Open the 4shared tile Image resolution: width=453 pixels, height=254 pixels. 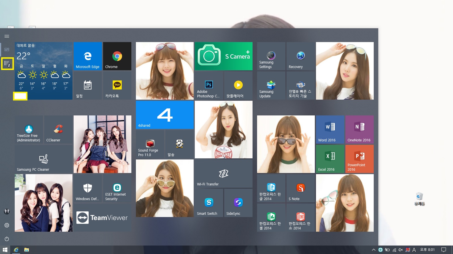coord(164,115)
